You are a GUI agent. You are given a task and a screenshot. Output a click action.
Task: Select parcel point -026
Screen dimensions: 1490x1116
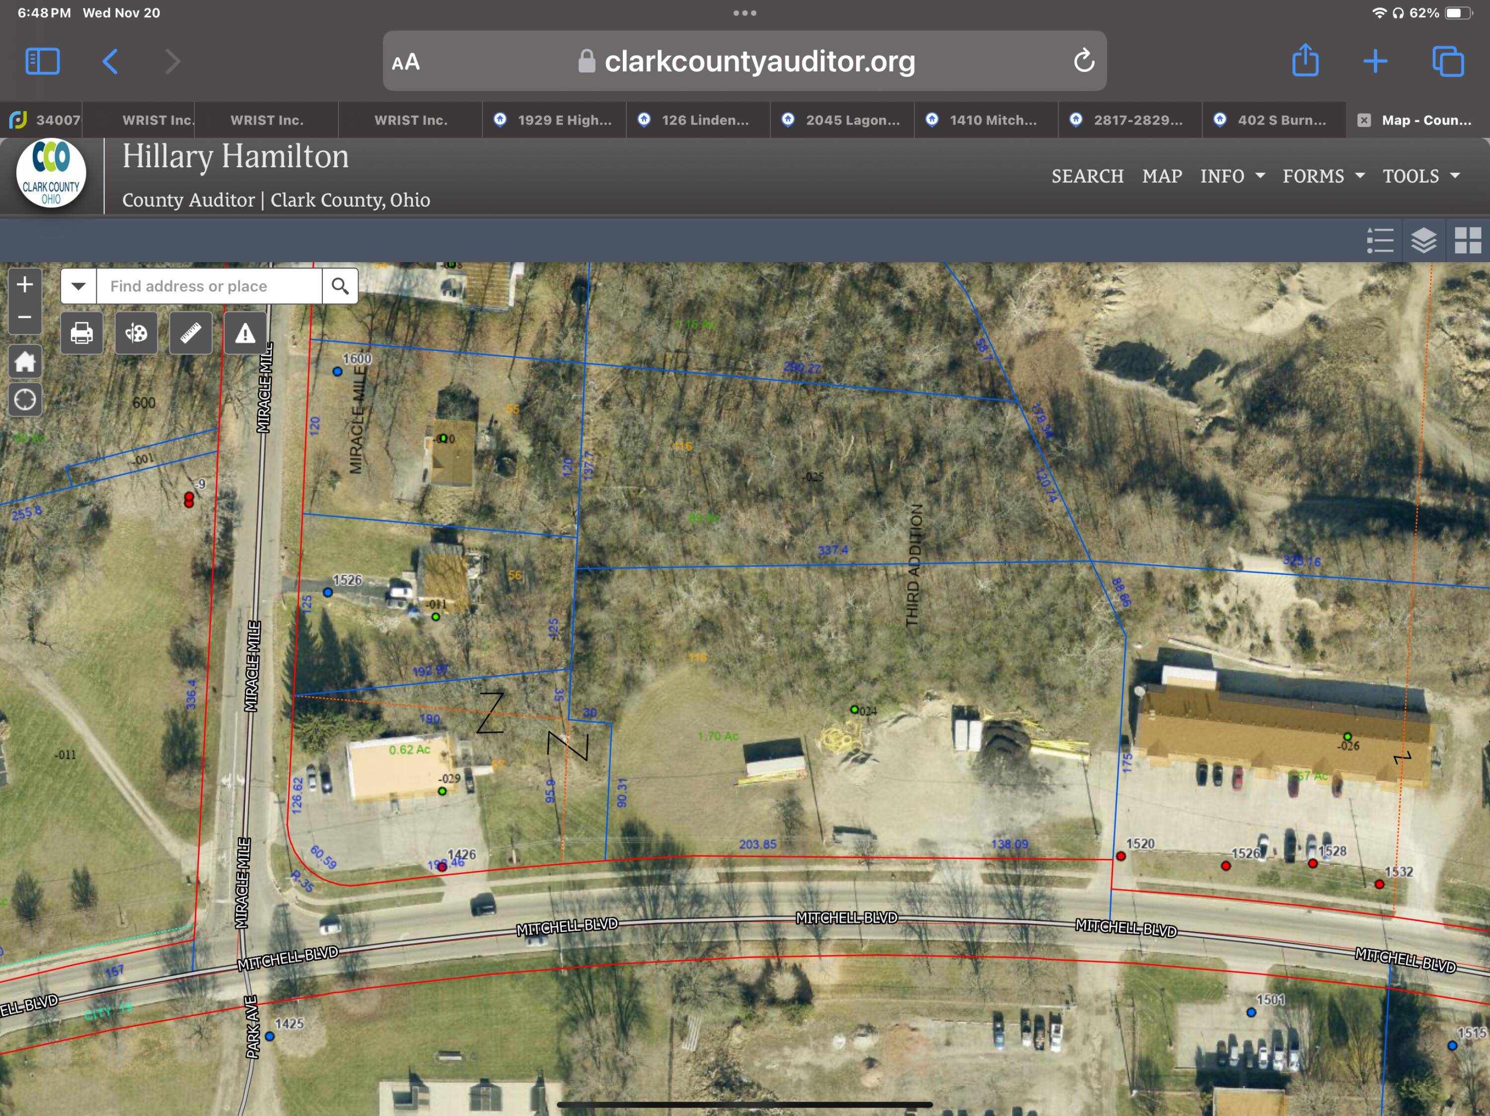click(x=1347, y=736)
